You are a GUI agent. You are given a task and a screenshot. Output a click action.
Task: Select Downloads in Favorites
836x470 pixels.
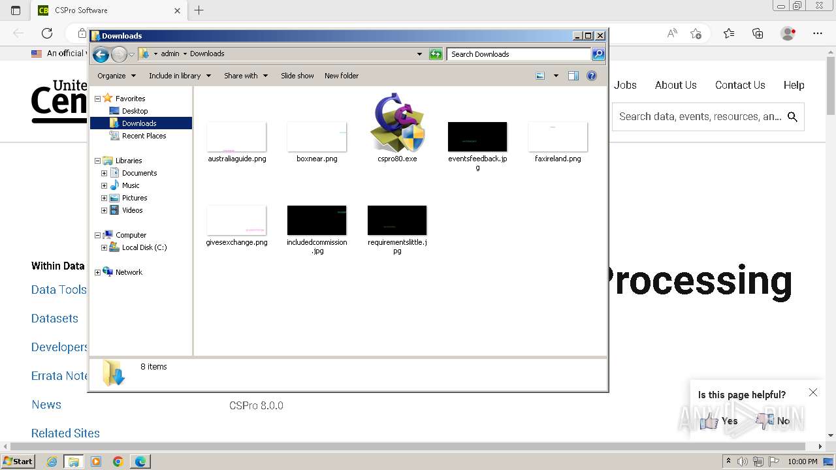139,123
